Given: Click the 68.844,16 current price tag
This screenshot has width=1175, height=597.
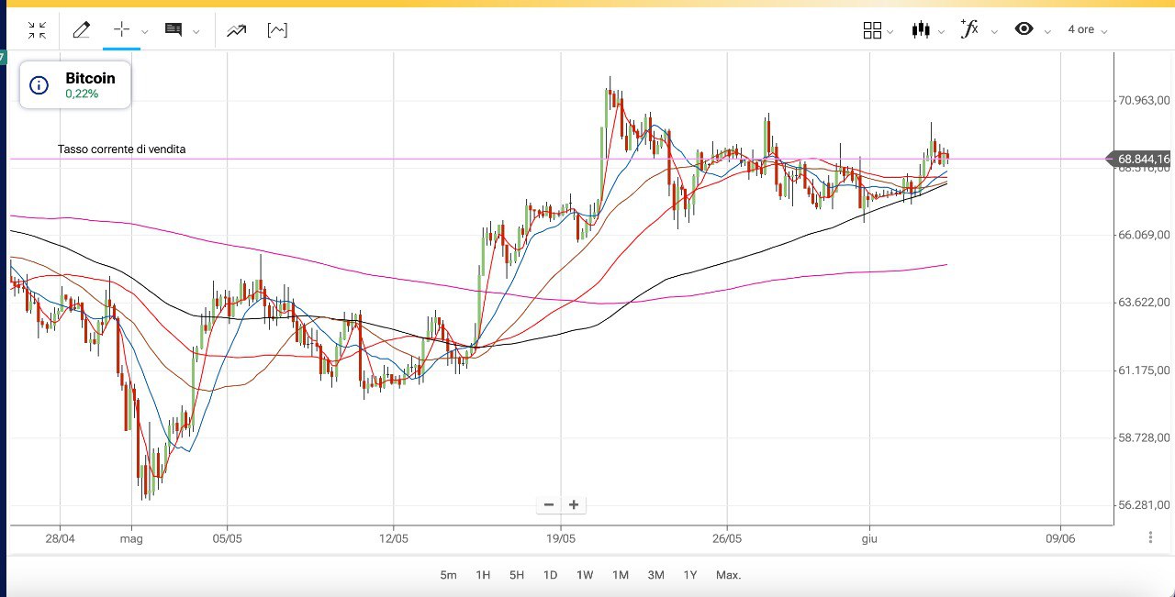Looking at the screenshot, I should [1141, 160].
